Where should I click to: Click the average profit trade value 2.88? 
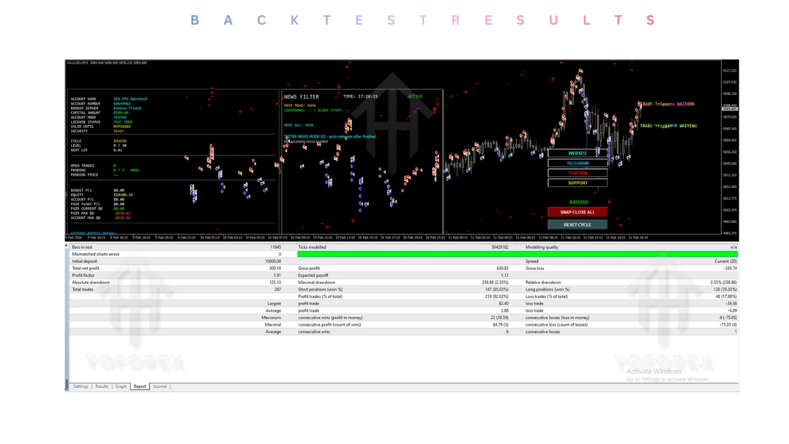(x=505, y=311)
